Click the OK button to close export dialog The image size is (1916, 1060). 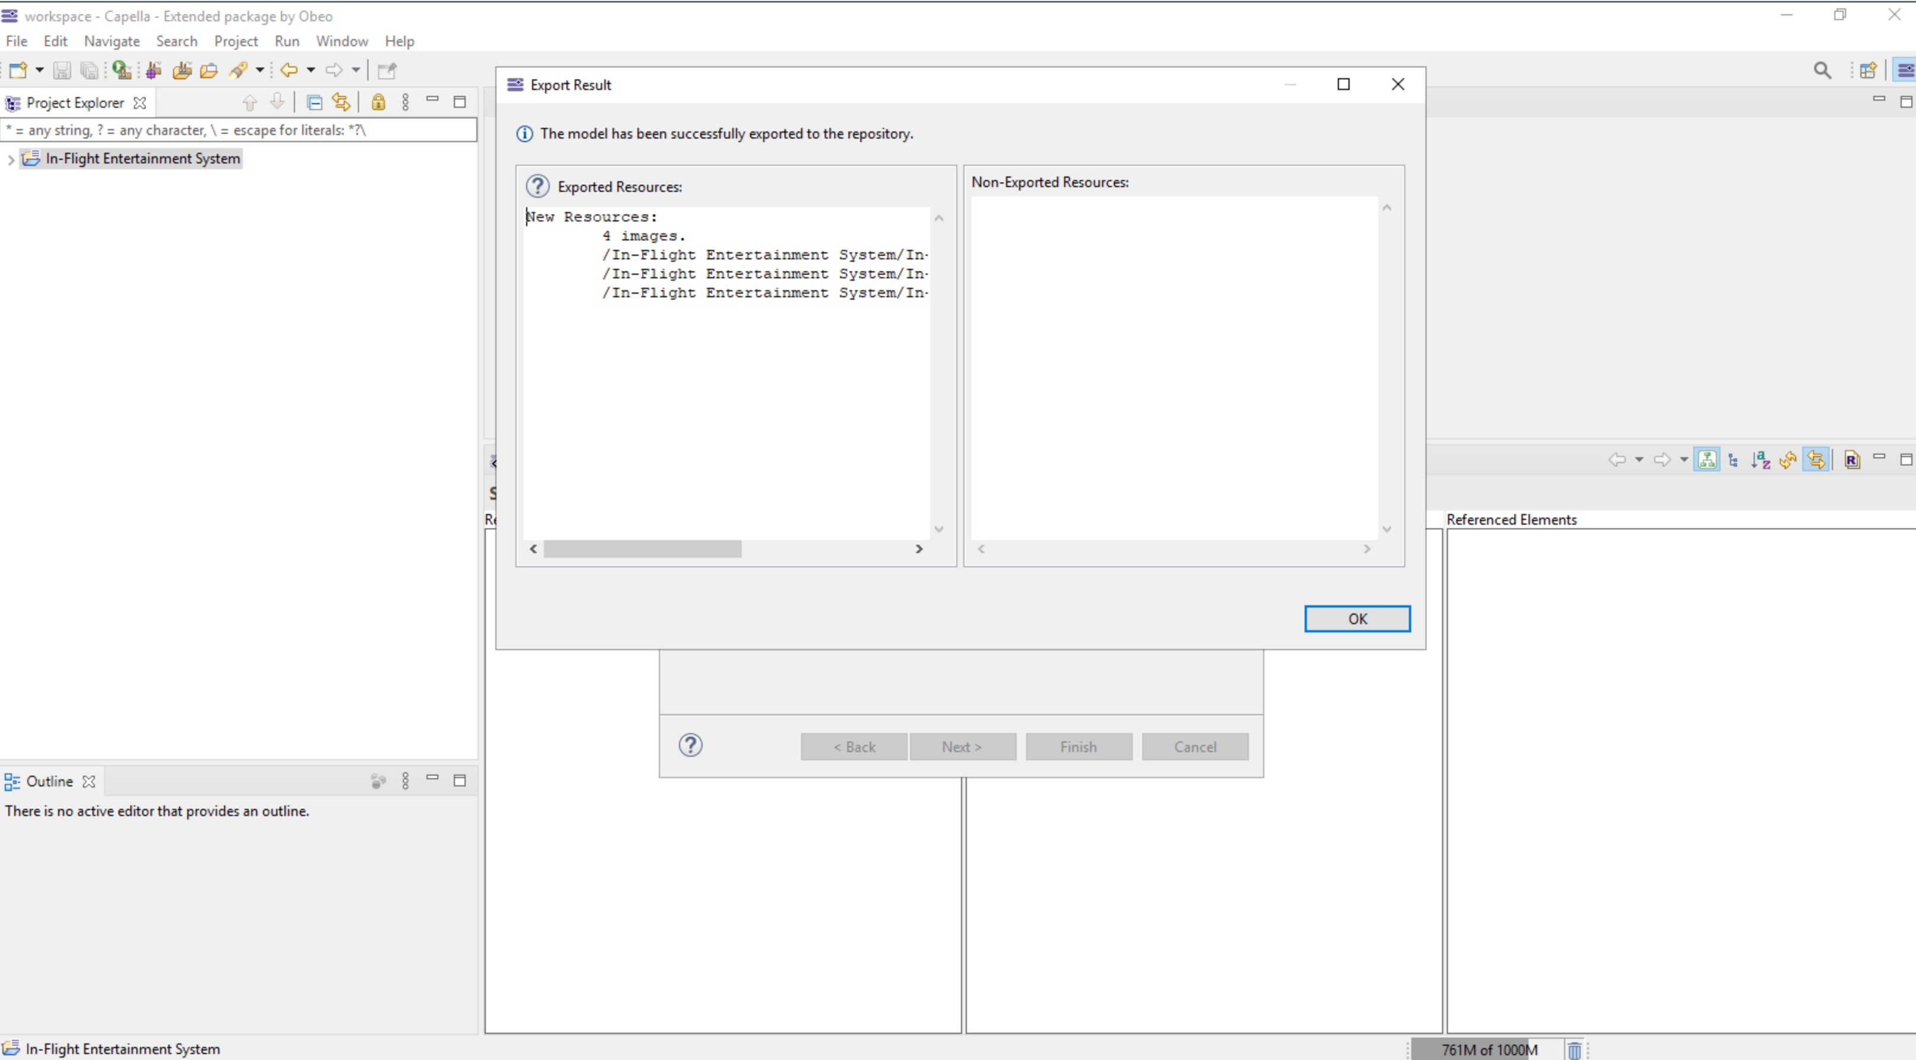tap(1357, 618)
